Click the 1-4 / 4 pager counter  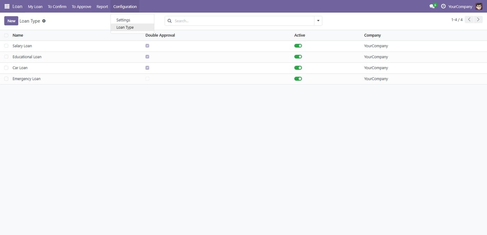[457, 20]
